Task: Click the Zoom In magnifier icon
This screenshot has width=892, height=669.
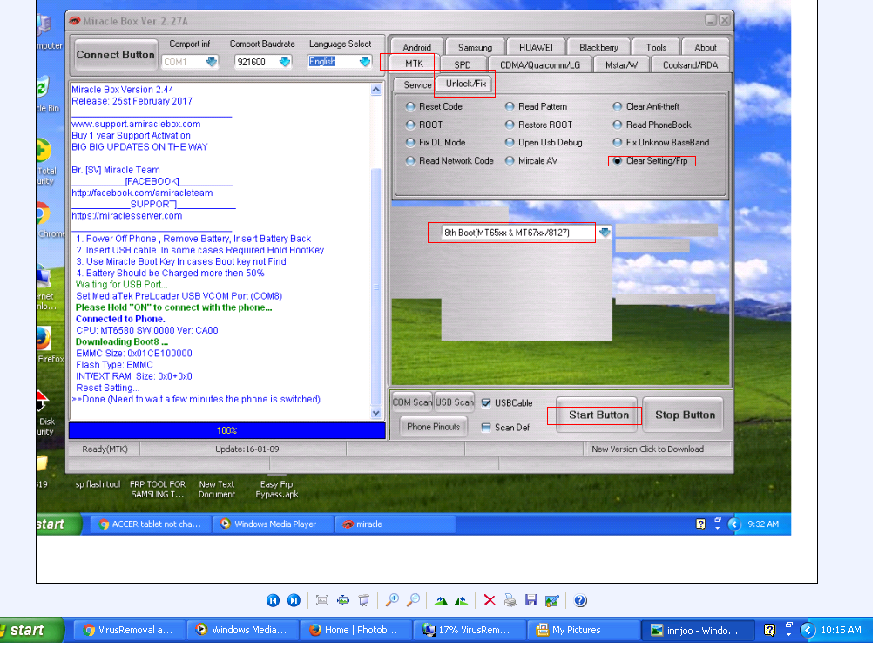Action: [393, 600]
